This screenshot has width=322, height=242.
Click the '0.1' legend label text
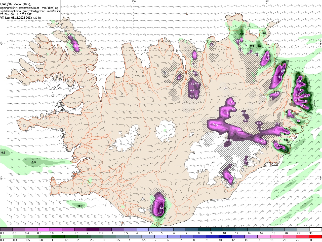pyautogui.click(x=2, y=240)
